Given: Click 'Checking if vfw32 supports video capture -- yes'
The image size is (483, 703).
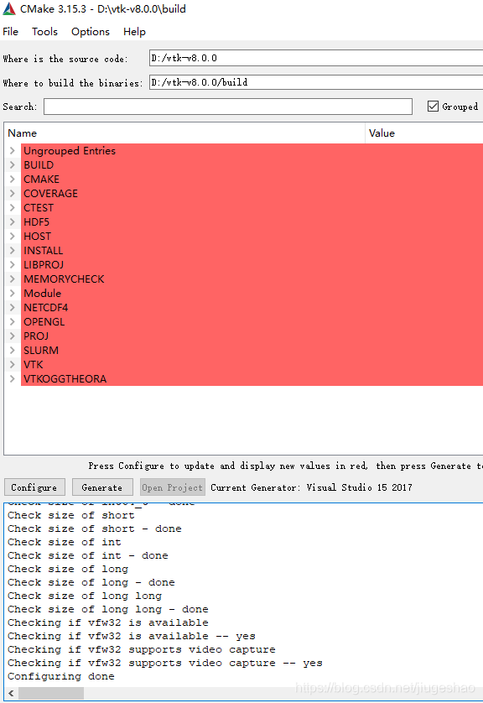Looking at the screenshot, I should pyautogui.click(x=165, y=663).
